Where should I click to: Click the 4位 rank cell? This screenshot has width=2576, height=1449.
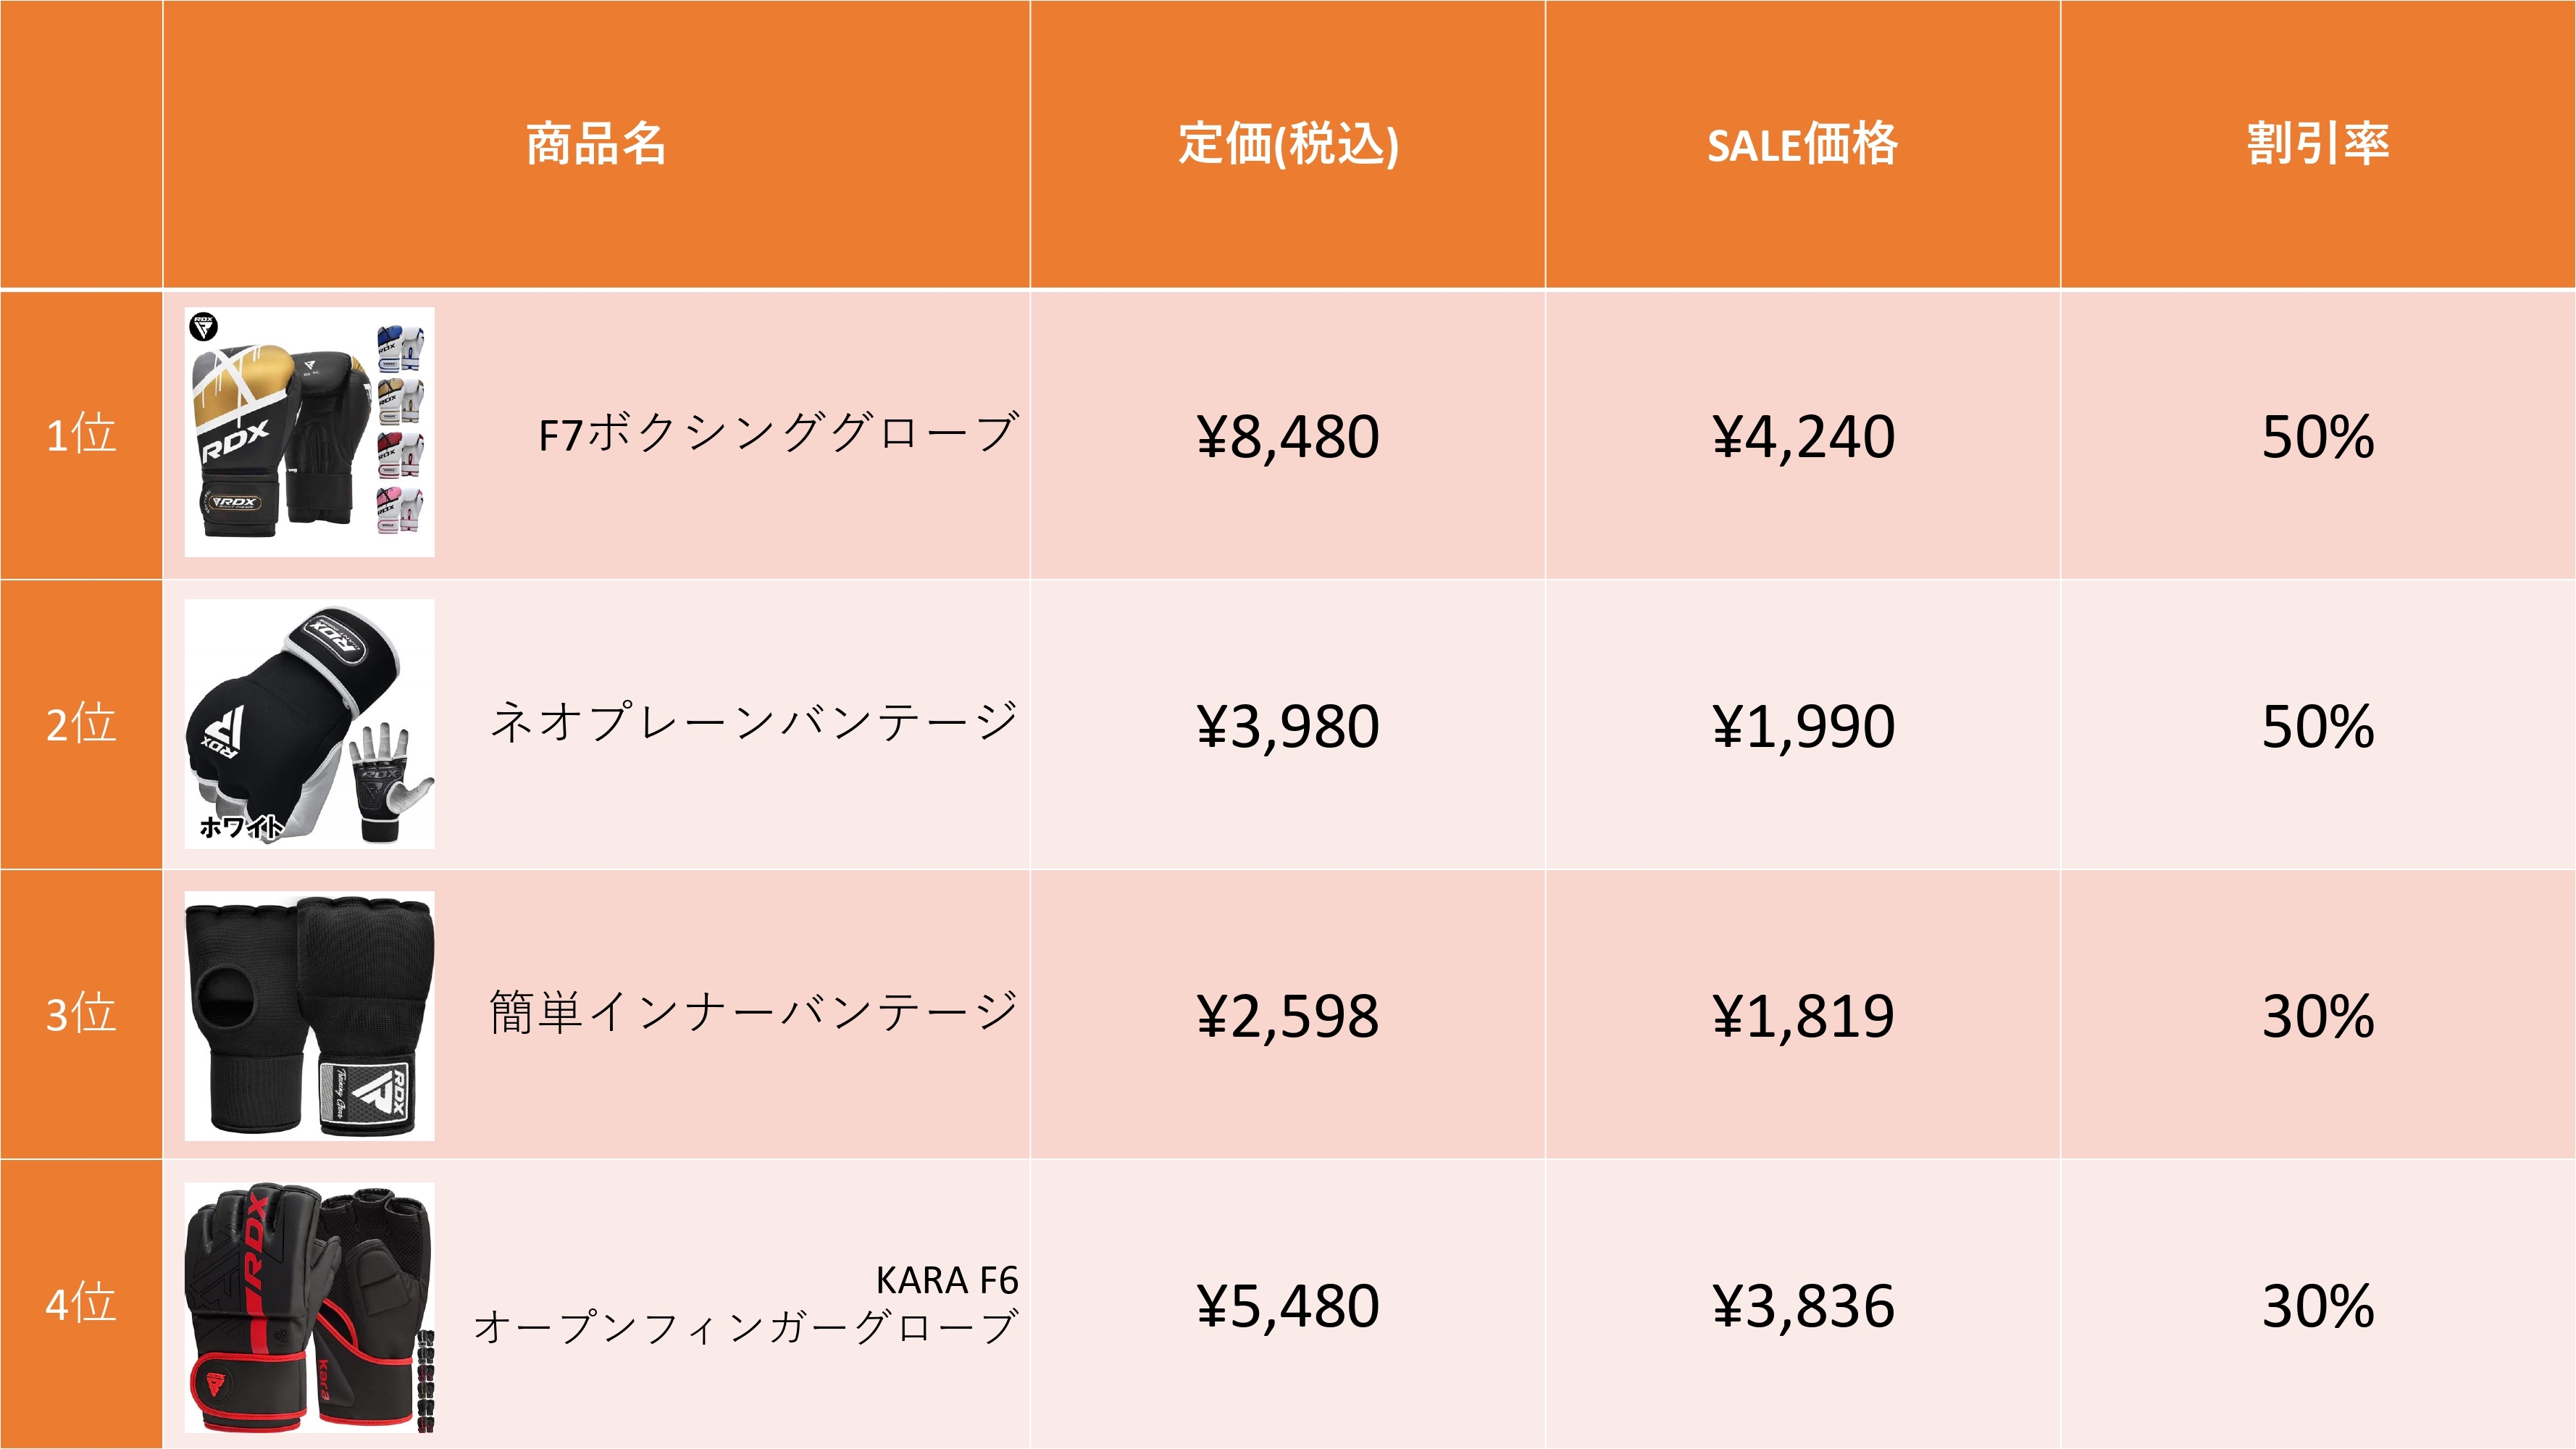(81, 1305)
